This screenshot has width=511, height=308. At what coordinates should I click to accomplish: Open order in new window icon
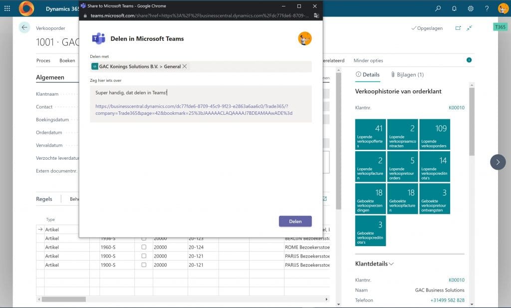[458, 28]
